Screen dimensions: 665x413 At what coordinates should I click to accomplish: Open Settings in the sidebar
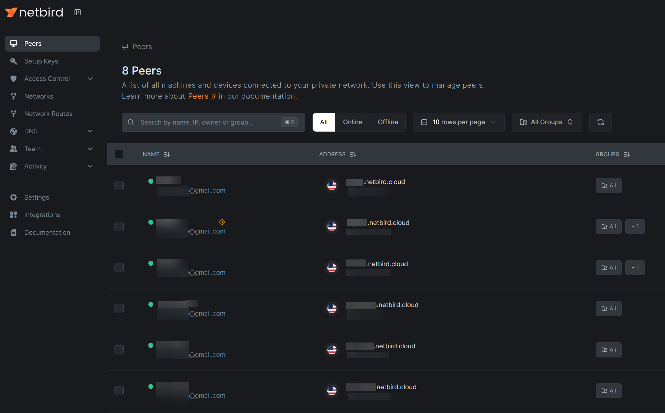point(52,197)
